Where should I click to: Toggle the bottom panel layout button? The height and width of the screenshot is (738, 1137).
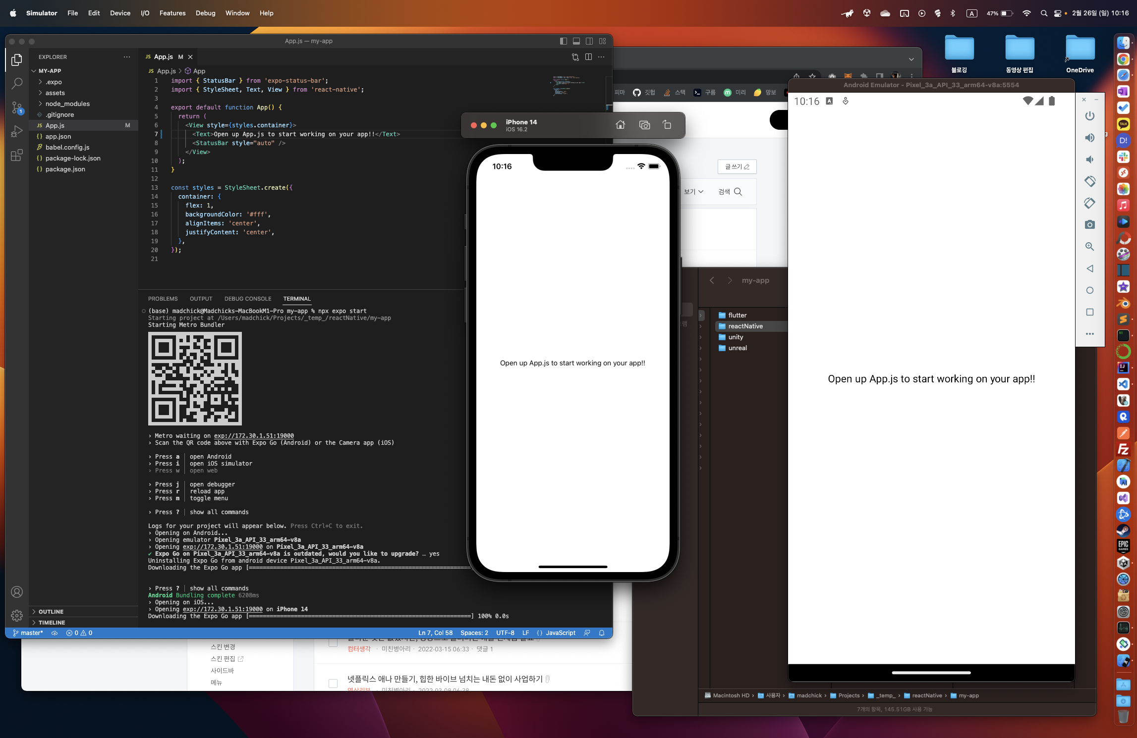coord(576,41)
